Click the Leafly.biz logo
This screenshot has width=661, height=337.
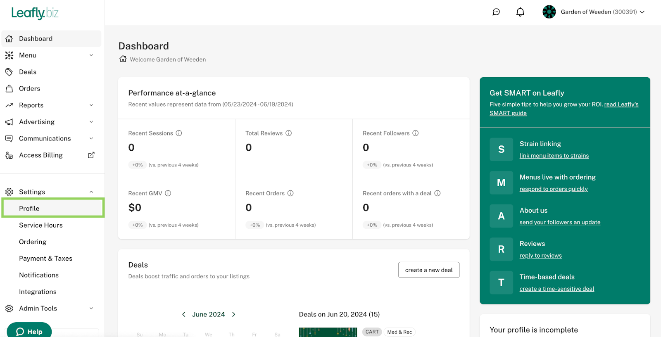[35, 13]
